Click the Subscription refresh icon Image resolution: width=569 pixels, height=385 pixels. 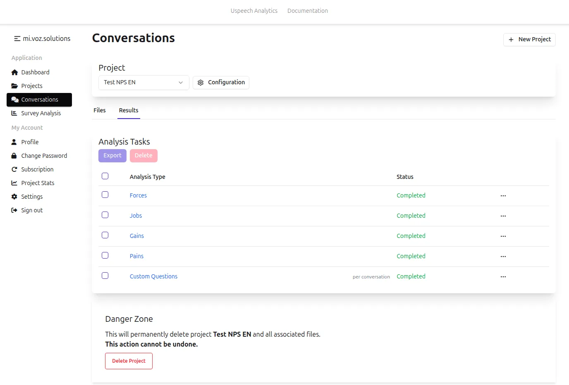(x=14, y=169)
